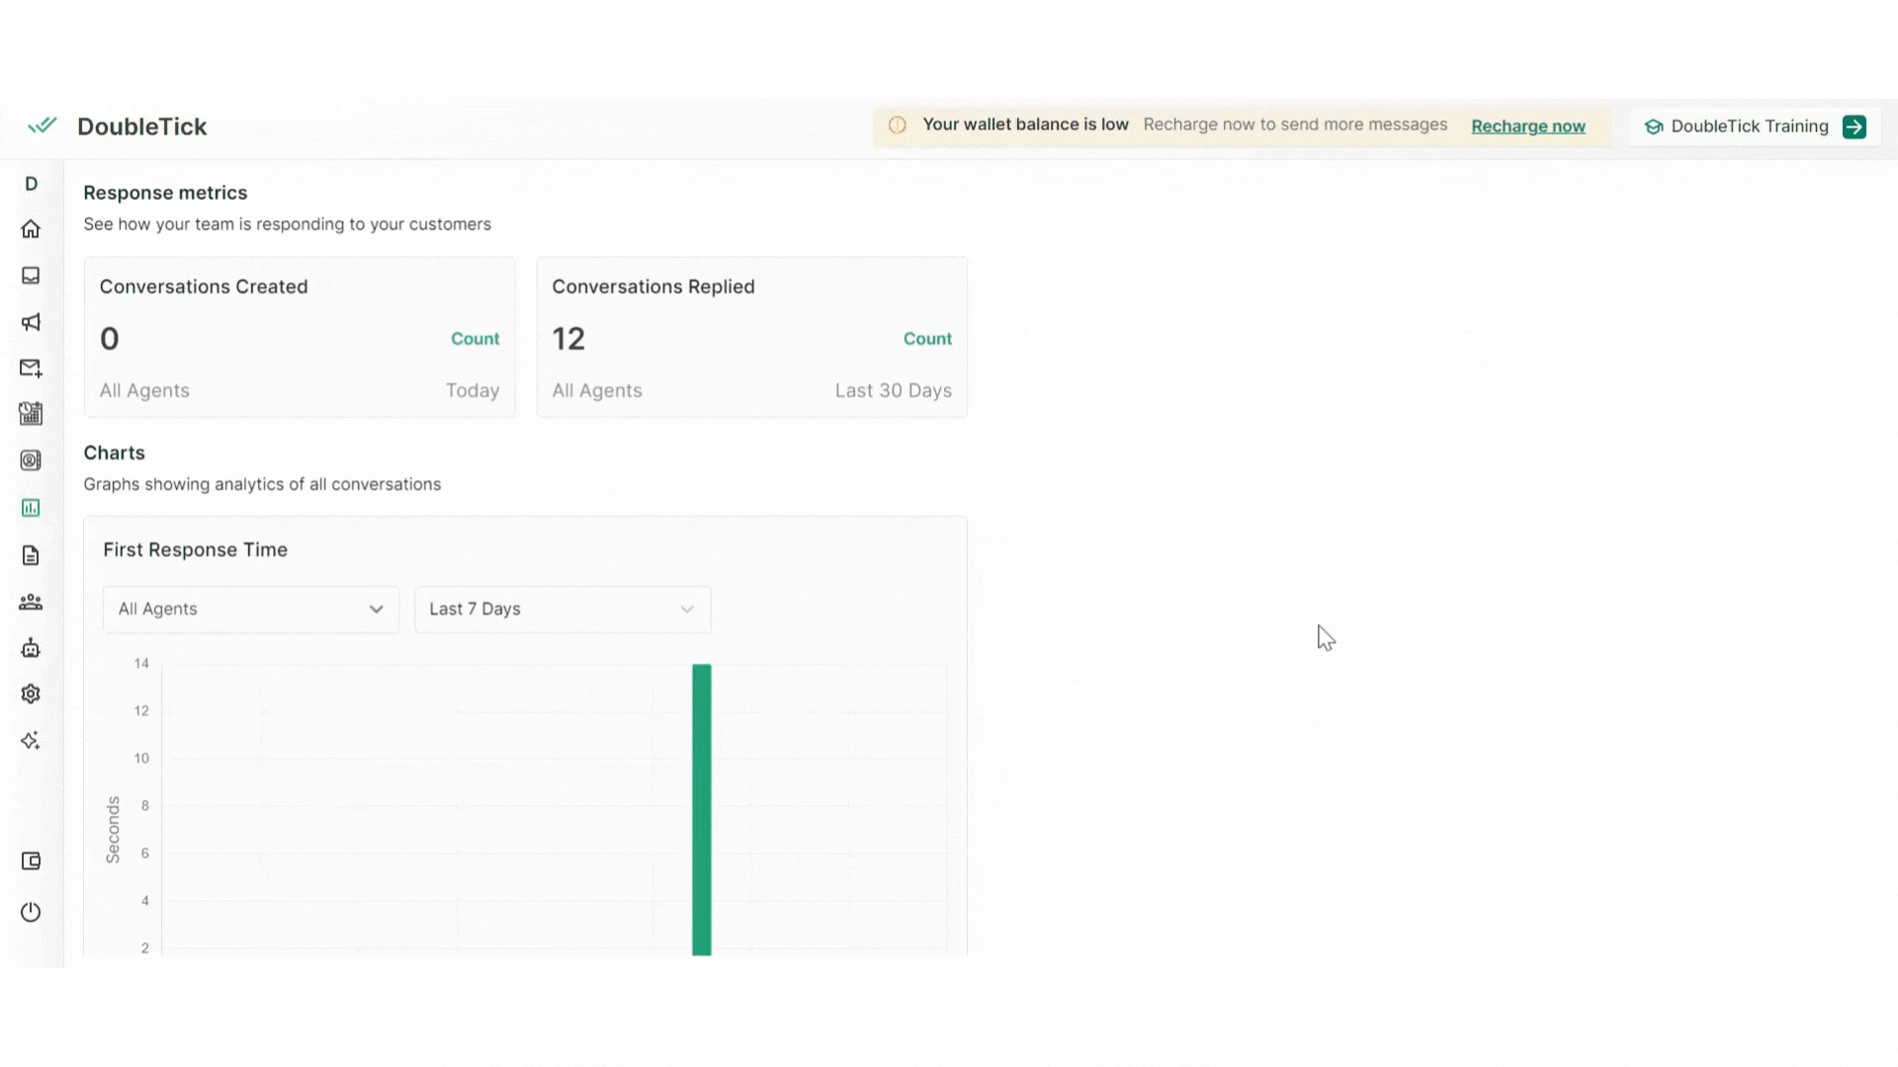The width and height of the screenshot is (1898, 1067).
Task: Open the Home page icon
Action: tap(31, 229)
